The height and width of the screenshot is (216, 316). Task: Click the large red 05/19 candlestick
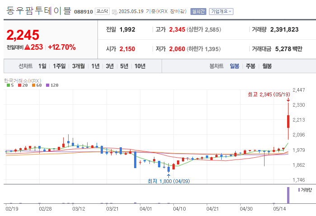pos(288,122)
